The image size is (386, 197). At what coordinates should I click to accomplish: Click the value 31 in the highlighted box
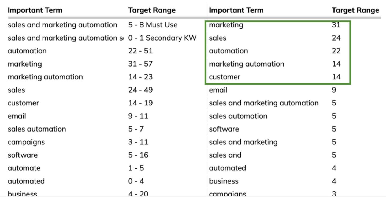pos(336,25)
